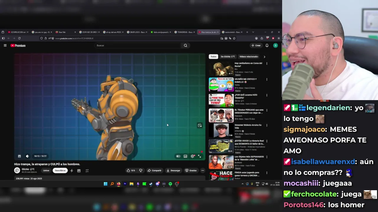Open the three-dot more actions menu
This screenshot has width=378, height=212.
point(203,170)
